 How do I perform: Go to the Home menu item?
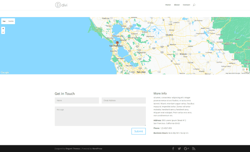[x=168, y=5]
